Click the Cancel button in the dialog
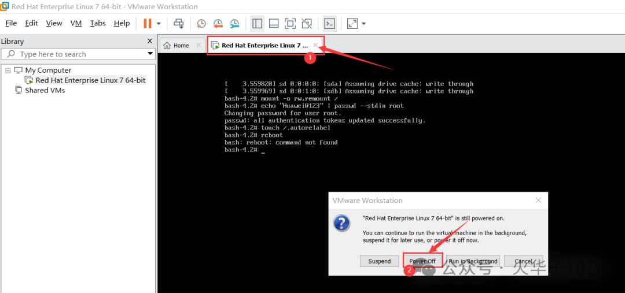Image resolution: width=625 pixels, height=293 pixels. 523,261
